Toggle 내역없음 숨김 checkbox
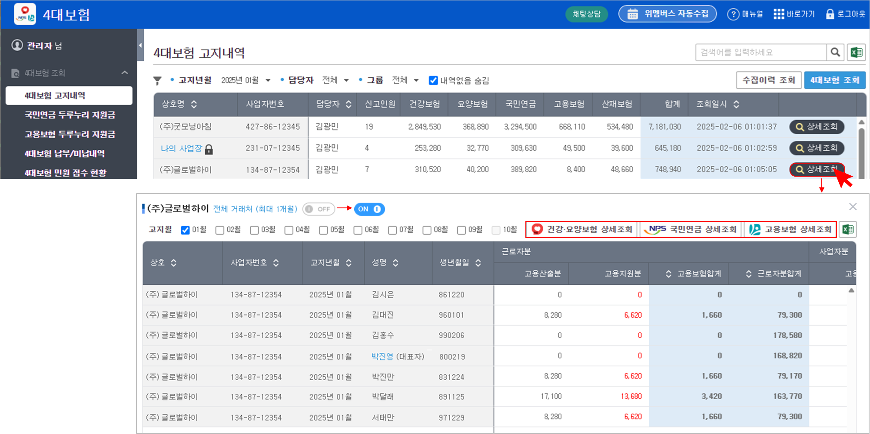The width and height of the screenshot is (870, 434). click(x=433, y=80)
